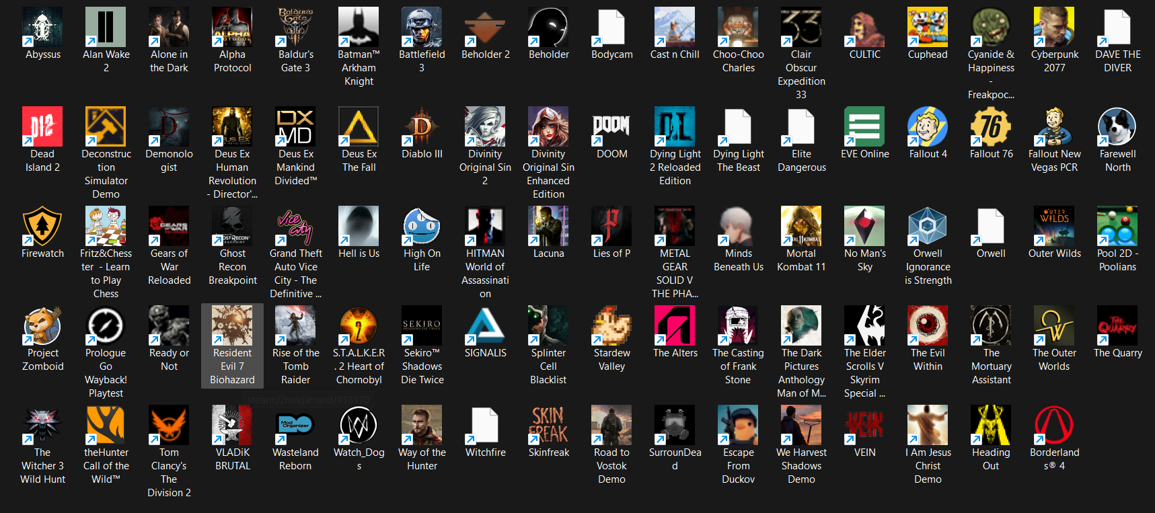1155x513 pixels.
Task: Select the Fallout 4 Vault Boy icon
Action: point(928,127)
